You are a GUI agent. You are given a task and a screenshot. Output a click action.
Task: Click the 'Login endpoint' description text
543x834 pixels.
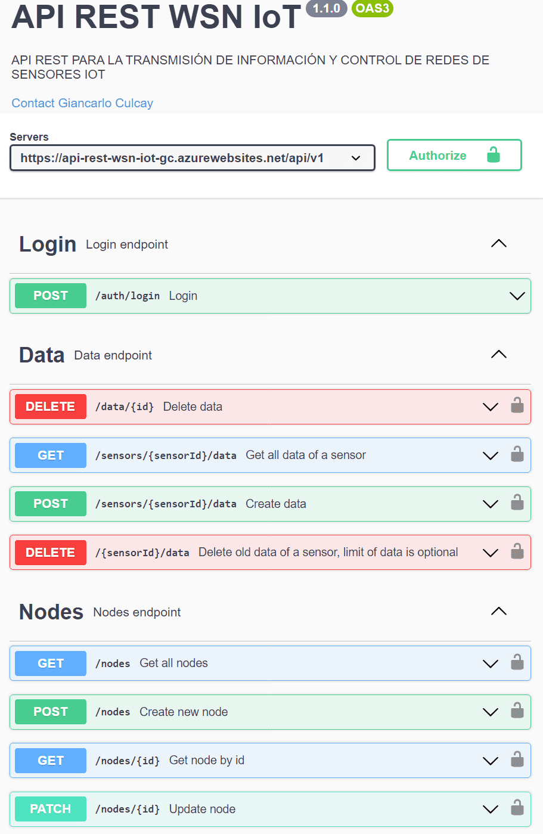coord(127,244)
